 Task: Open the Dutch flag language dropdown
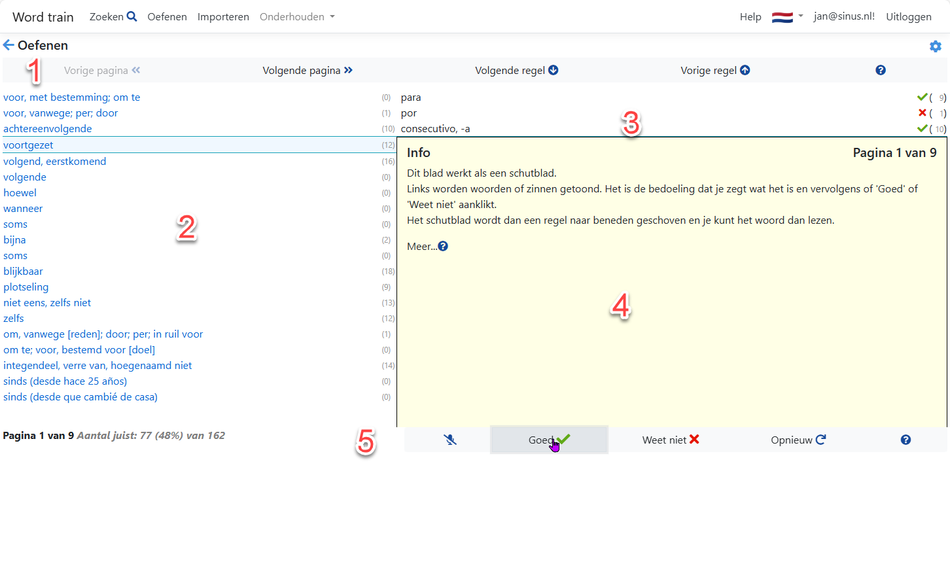[x=786, y=17]
